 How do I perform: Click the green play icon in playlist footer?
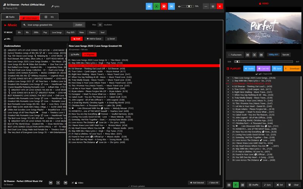click(236, 185)
